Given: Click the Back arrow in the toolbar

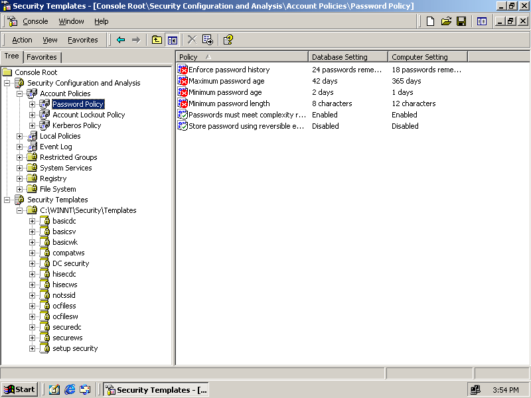Looking at the screenshot, I should 120,40.
